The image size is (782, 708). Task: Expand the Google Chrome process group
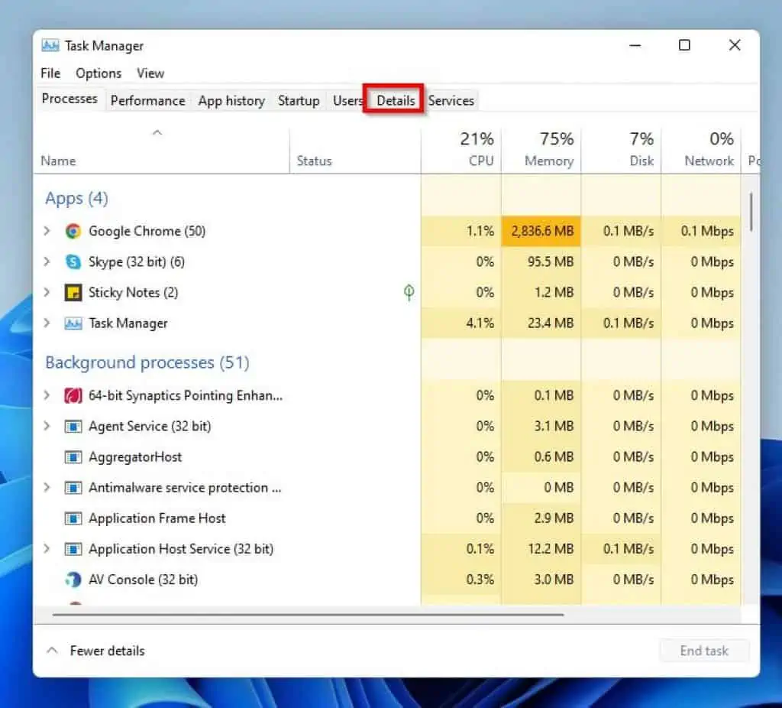[47, 231]
